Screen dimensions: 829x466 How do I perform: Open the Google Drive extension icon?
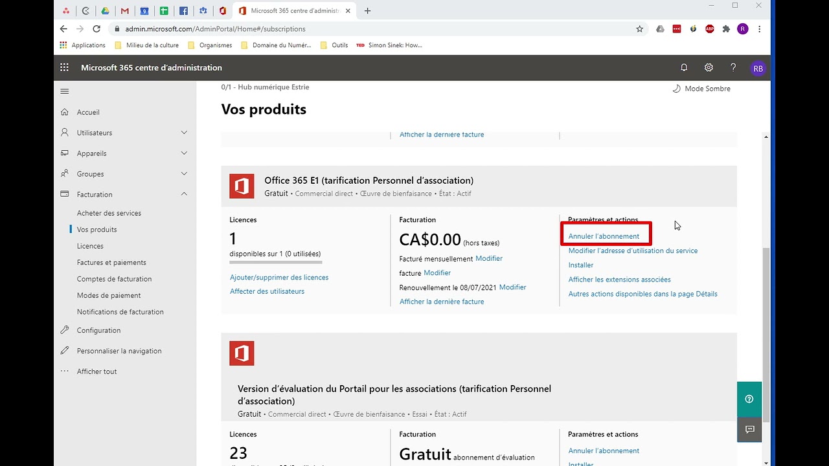click(660, 28)
